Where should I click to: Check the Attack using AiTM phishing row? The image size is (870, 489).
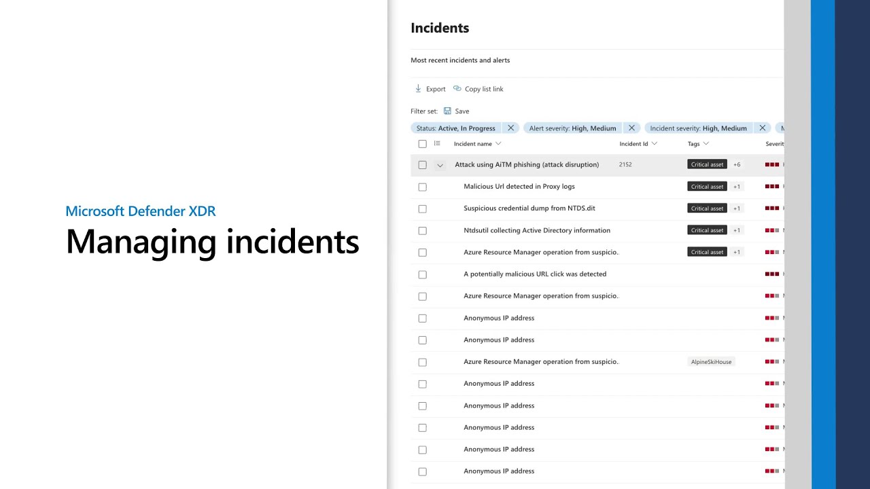coord(423,165)
